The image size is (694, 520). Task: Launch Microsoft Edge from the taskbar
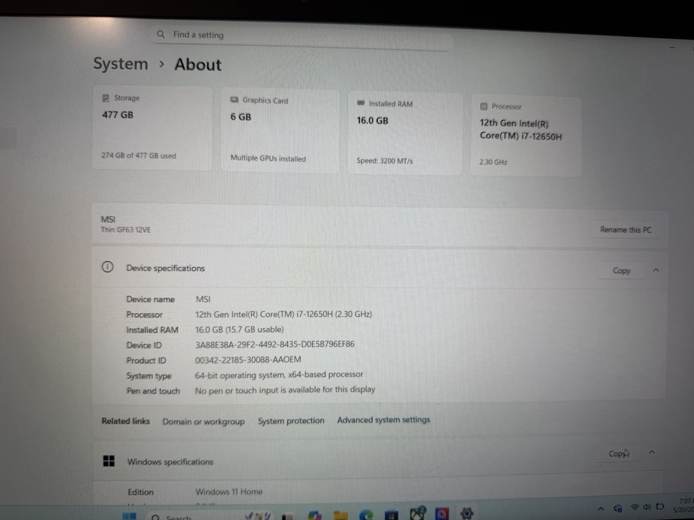367,515
